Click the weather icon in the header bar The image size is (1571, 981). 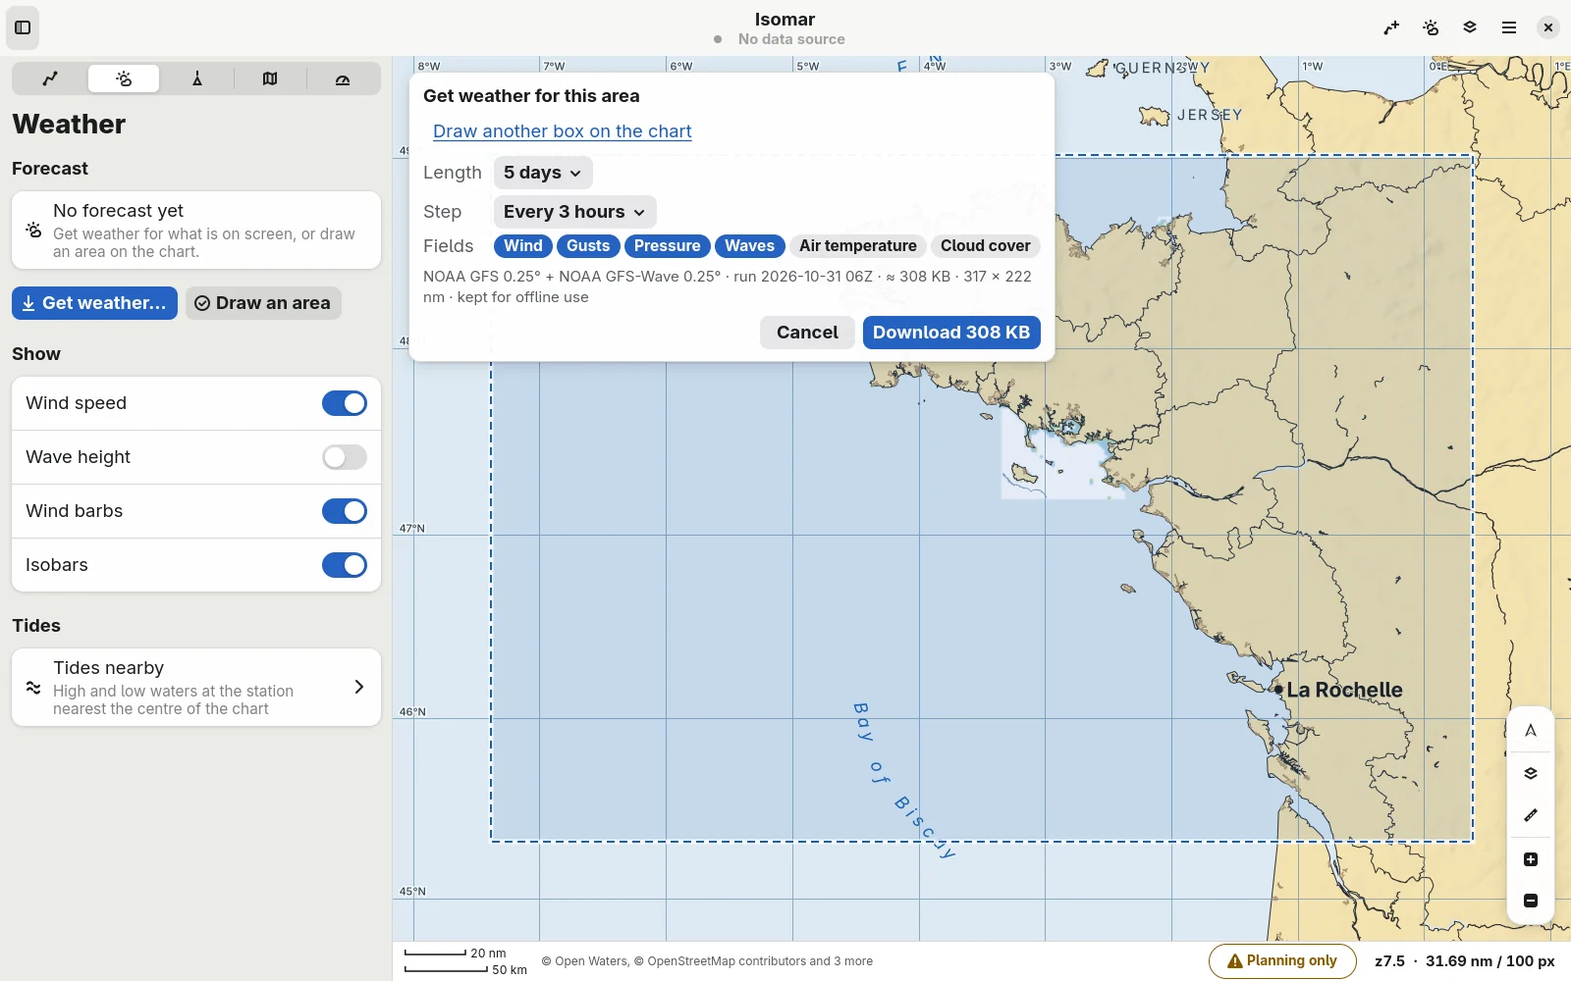click(1431, 27)
